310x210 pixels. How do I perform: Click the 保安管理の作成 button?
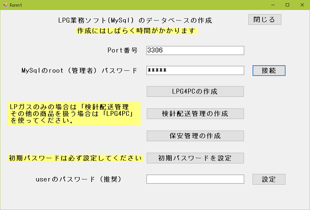(x=195, y=136)
